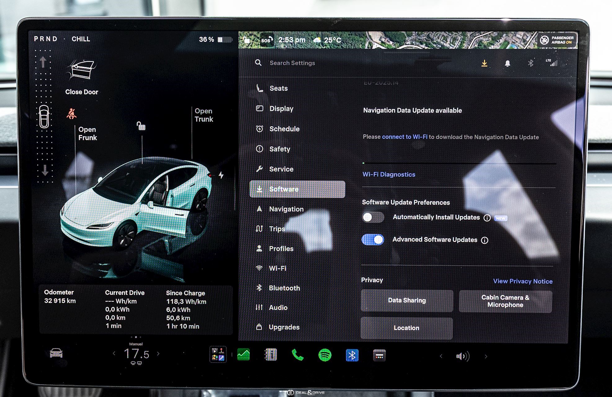Tap the Bluetooth icon beside the bell
The width and height of the screenshot is (612, 397).
pos(531,63)
